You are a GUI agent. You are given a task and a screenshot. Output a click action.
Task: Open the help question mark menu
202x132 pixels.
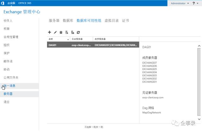[x=193, y=3]
